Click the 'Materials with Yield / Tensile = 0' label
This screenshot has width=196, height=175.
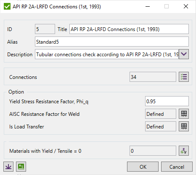[45, 151]
